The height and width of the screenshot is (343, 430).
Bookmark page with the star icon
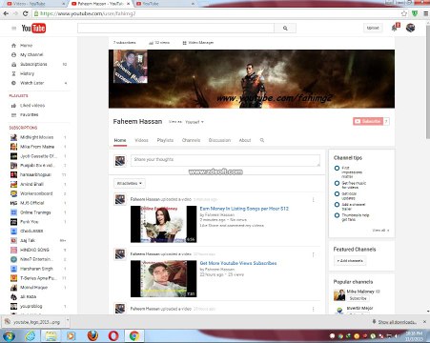pyautogui.click(x=404, y=13)
